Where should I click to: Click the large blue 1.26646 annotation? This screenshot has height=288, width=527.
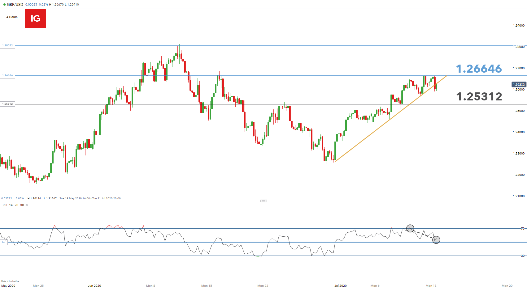click(x=479, y=69)
